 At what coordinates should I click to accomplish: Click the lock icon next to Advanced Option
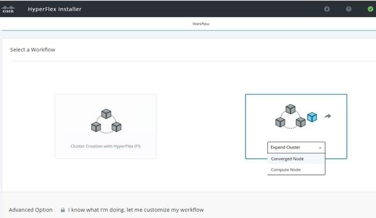click(63, 210)
